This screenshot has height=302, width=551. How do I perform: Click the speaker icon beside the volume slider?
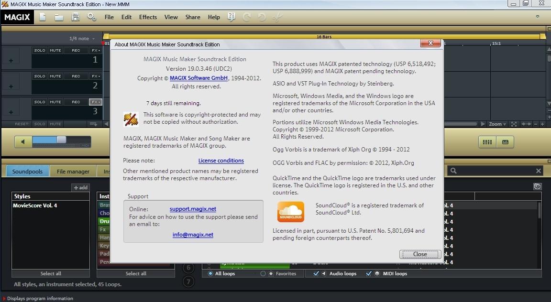click(22, 141)
